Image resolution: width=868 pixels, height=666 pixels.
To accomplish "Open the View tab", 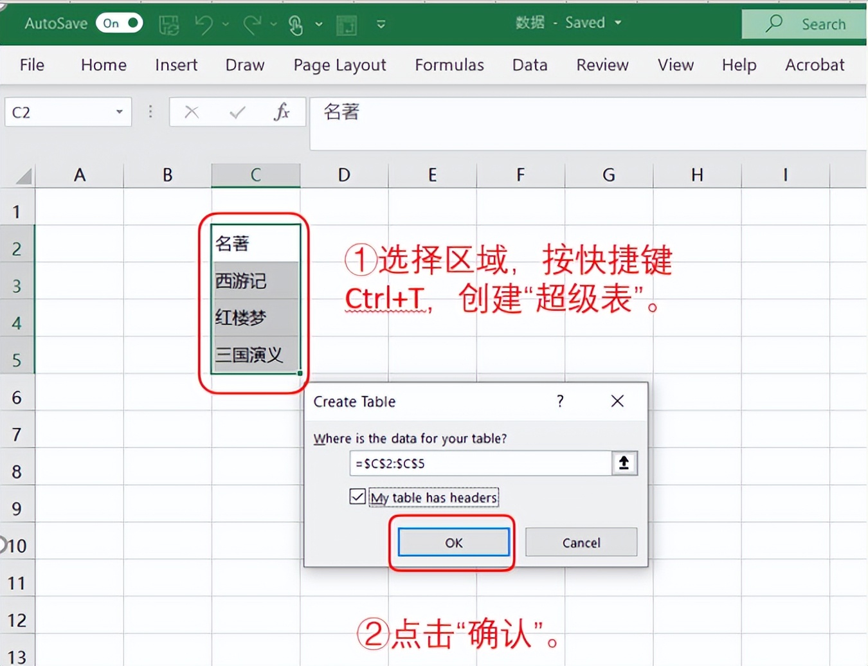I will tap(676, 65).
